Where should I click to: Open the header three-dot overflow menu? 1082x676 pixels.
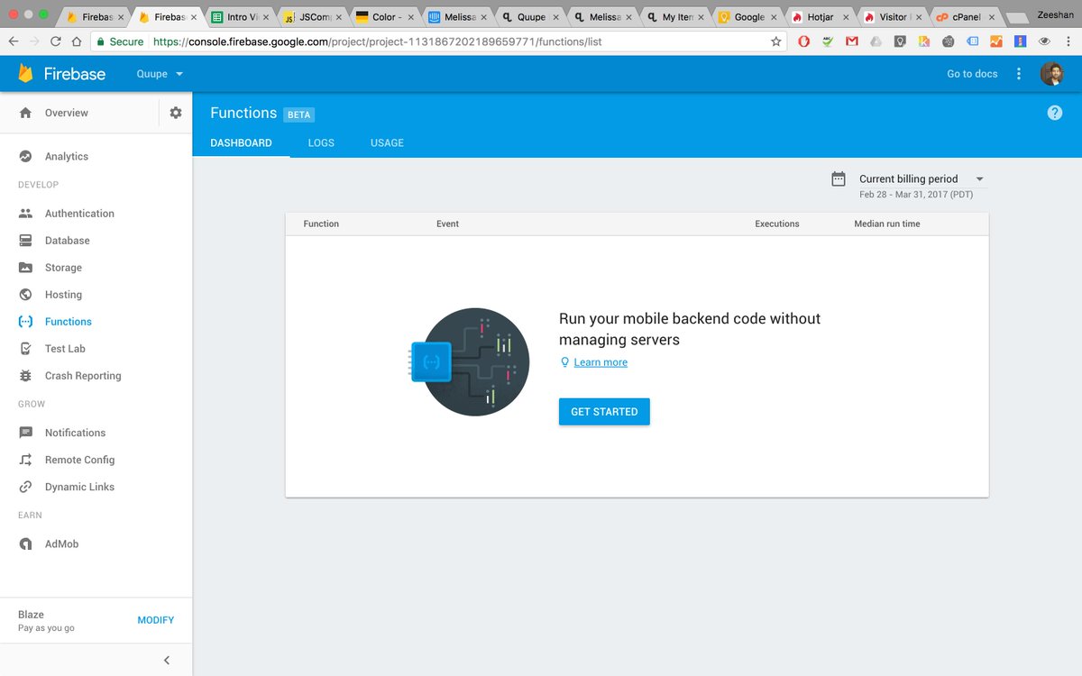coord(1019,74)
